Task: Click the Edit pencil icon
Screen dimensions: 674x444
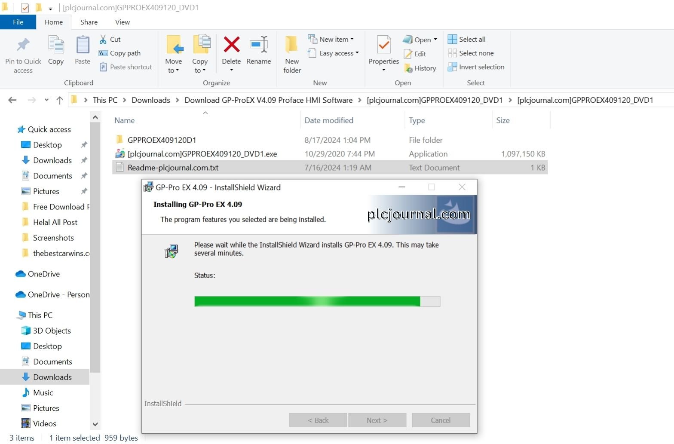Action: coord(408,54)
